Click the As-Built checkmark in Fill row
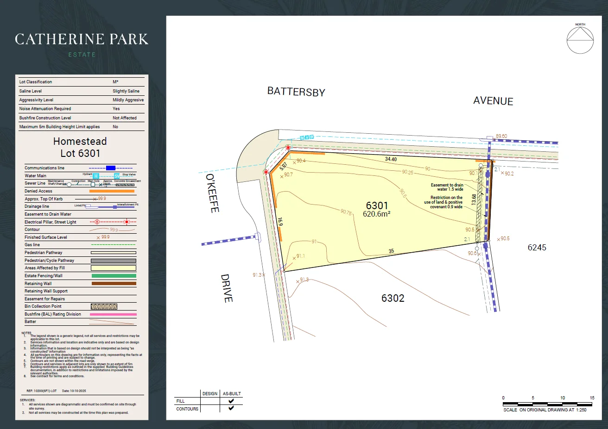Screen dimensions: 608x429 pyautogui.click(x=231, y=401)
